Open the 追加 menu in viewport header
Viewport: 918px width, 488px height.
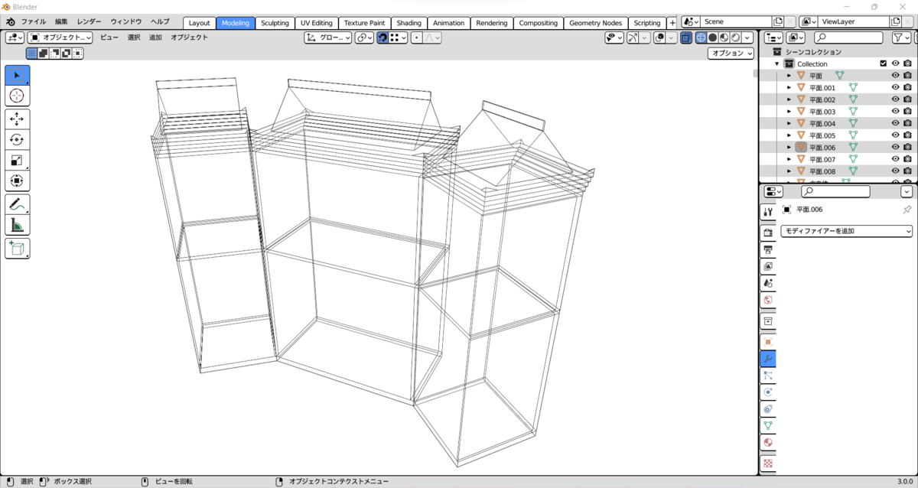[x=155, y=37]
